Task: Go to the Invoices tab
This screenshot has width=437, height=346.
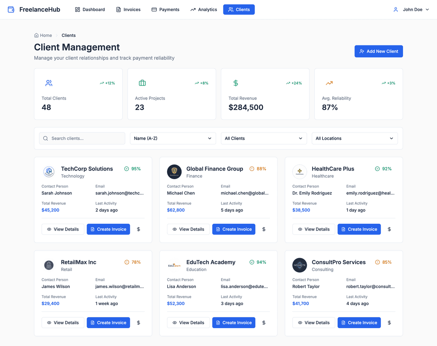Action: click(128, 9)
